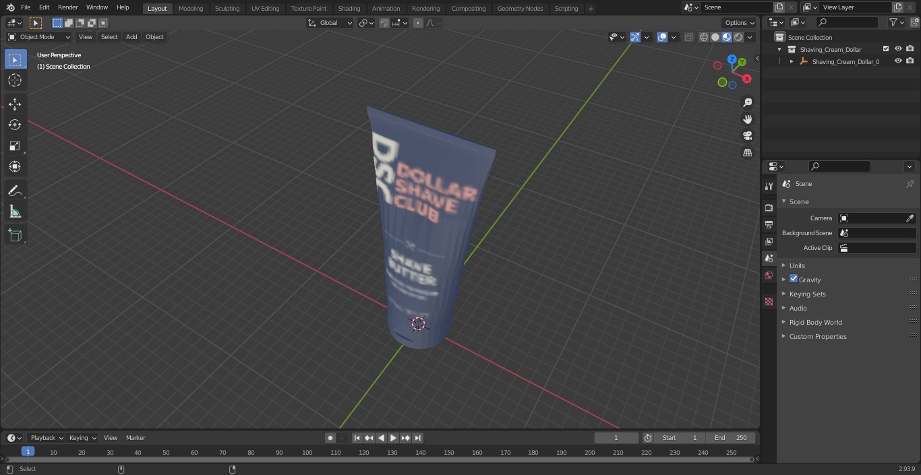Toggle camera view with camera icon

[747, 136]
